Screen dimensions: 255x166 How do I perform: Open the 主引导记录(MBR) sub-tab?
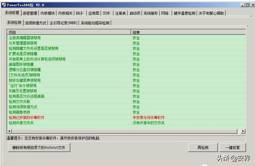pyautogui.click(x=64, y=23)
